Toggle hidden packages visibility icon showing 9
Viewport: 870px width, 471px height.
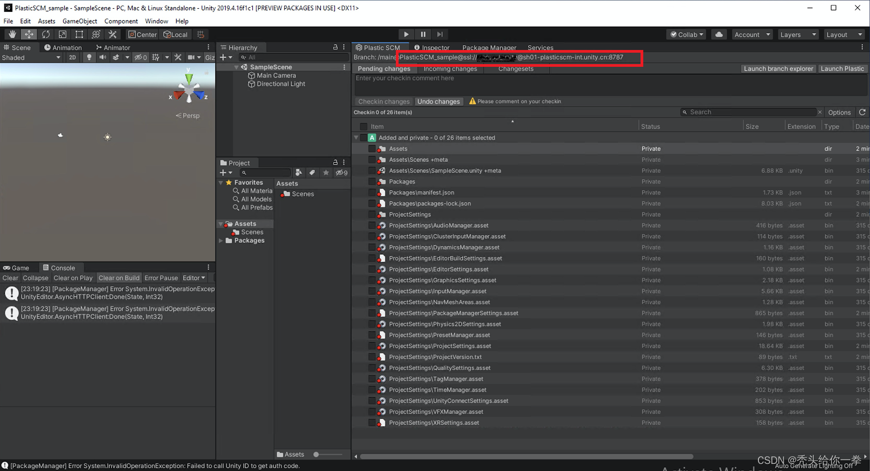coord(341,173)
